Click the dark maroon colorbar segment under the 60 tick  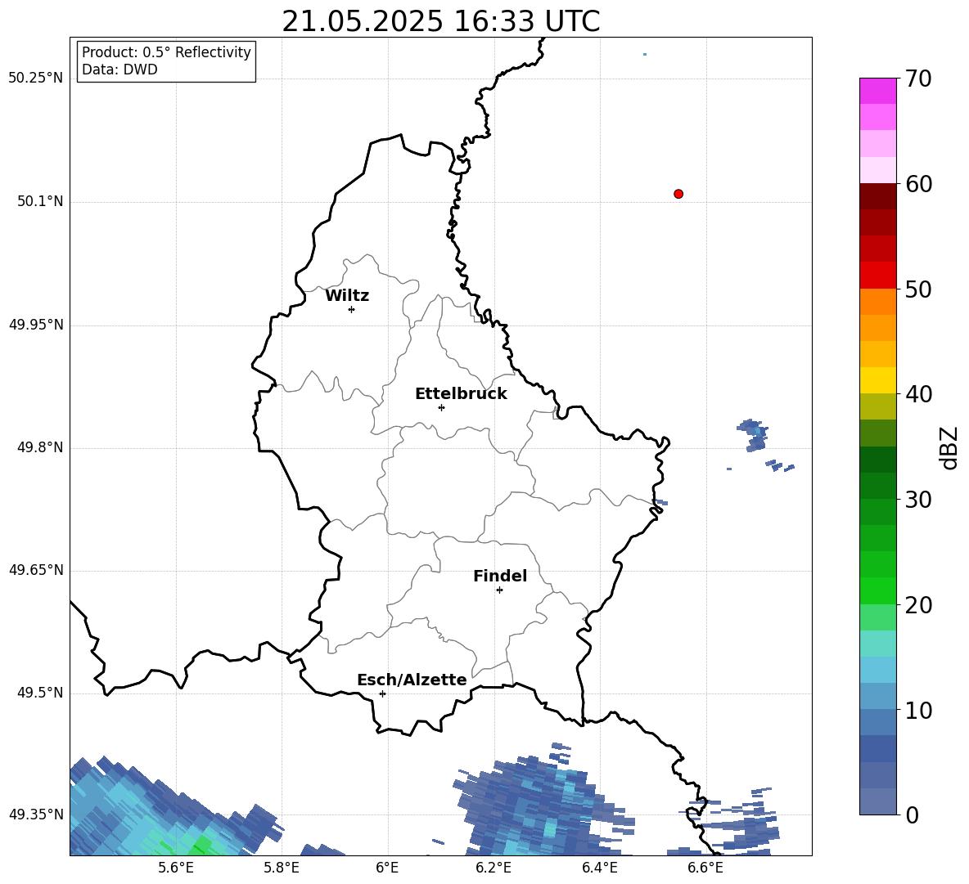877,196
